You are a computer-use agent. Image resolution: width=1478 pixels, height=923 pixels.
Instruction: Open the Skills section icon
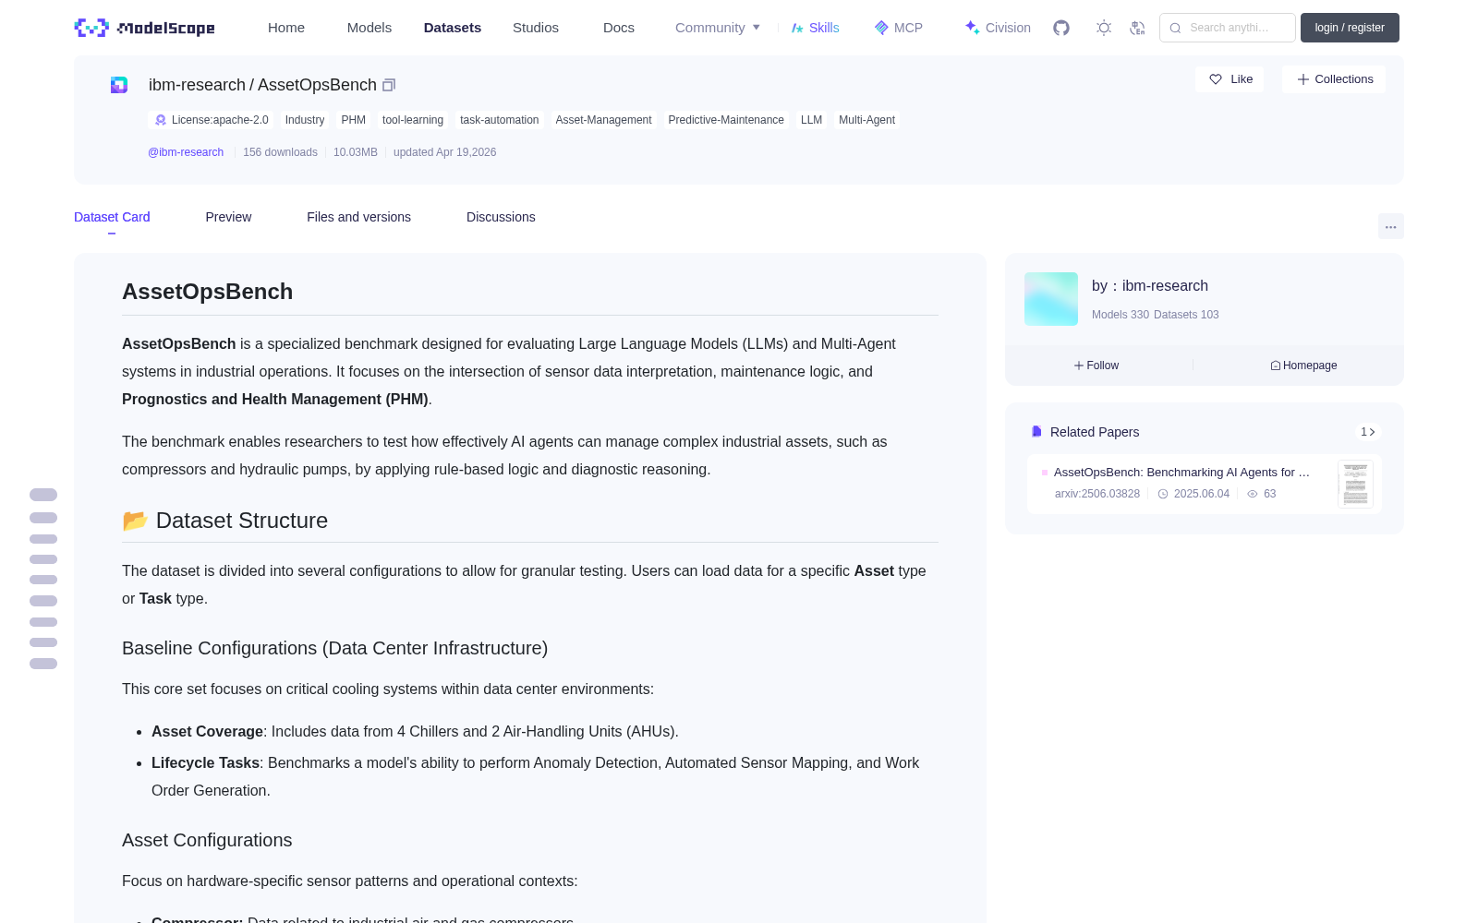point(797,28)
